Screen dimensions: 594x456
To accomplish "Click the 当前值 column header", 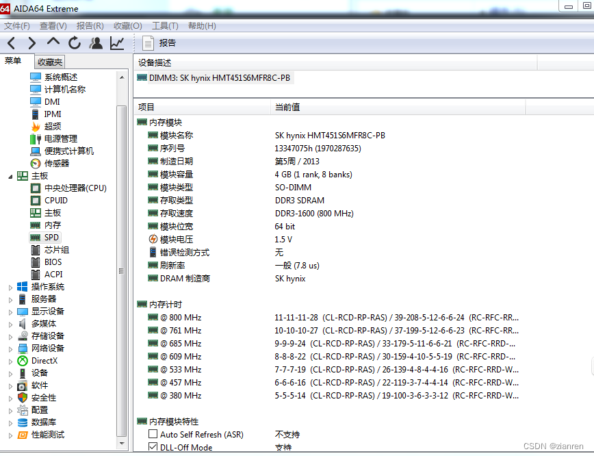I will tap(398, 107).
